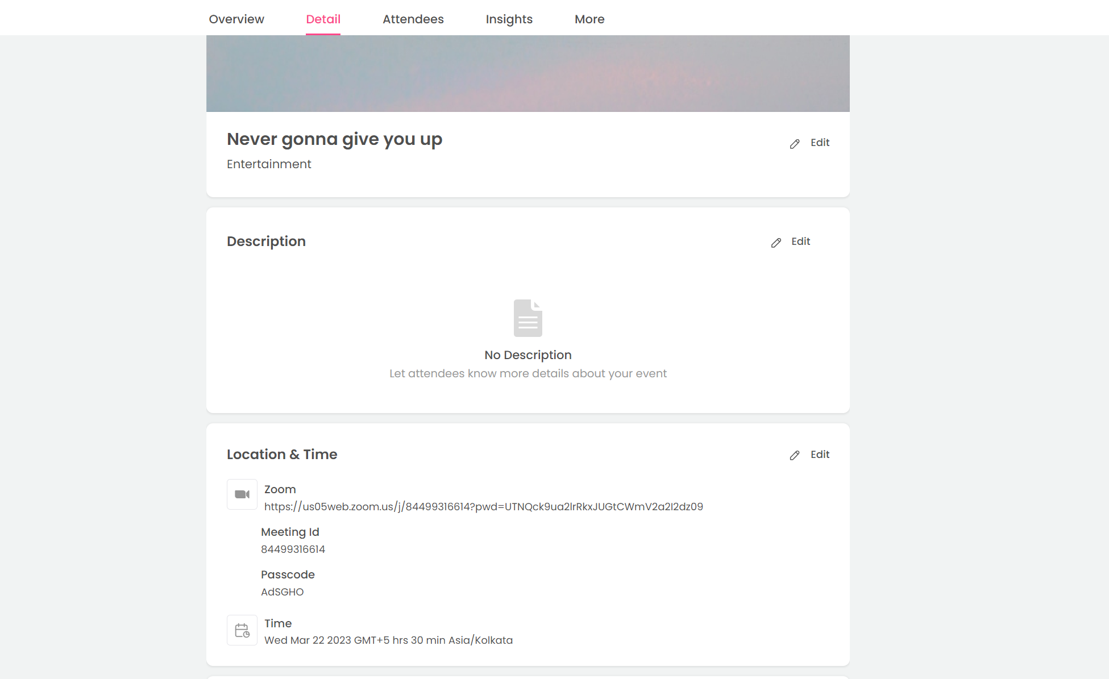Edit the Description text
Viewport: 1109px width, 679px height.
(800, 241)
